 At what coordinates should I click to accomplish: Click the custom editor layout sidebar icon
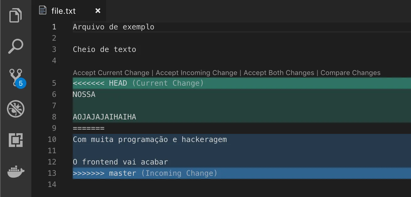click(x=16, y=140)
